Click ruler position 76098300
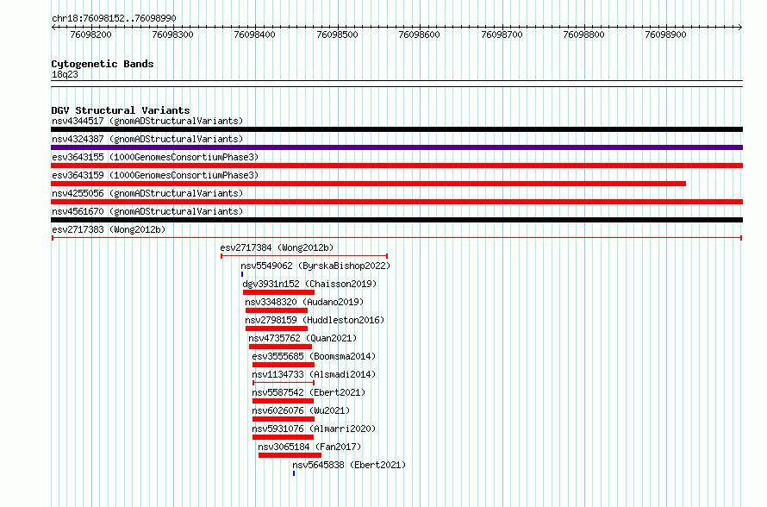This screenshot has width=767, height=507. pyautogui.click(x=172, y=34)
